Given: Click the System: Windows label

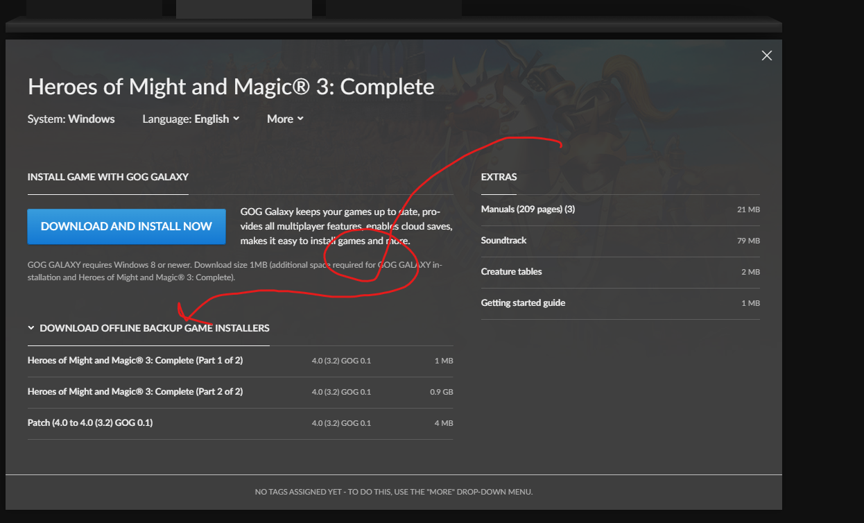Looking at the screenshot, I should tap(71, 119).
